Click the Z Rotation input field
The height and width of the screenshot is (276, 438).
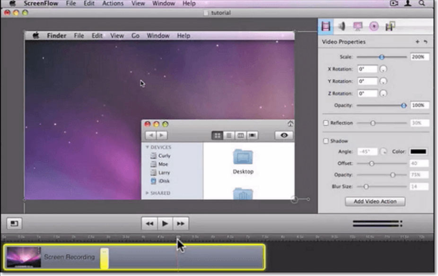coord(368,93)
